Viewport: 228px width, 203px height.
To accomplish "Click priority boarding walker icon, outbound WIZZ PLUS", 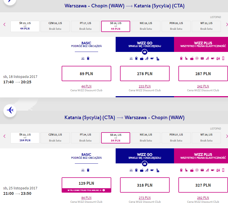I will pos(207,58).
